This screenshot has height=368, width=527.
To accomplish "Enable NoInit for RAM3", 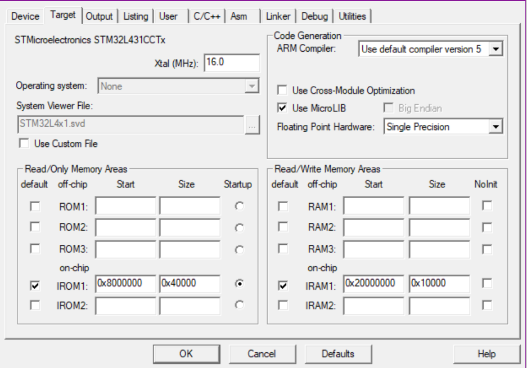I will tap(487, 249).
